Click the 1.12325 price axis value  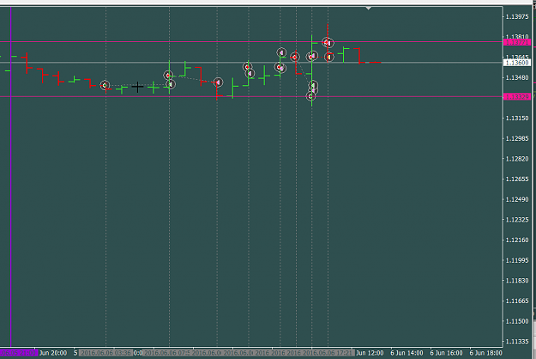coord(517,220)
